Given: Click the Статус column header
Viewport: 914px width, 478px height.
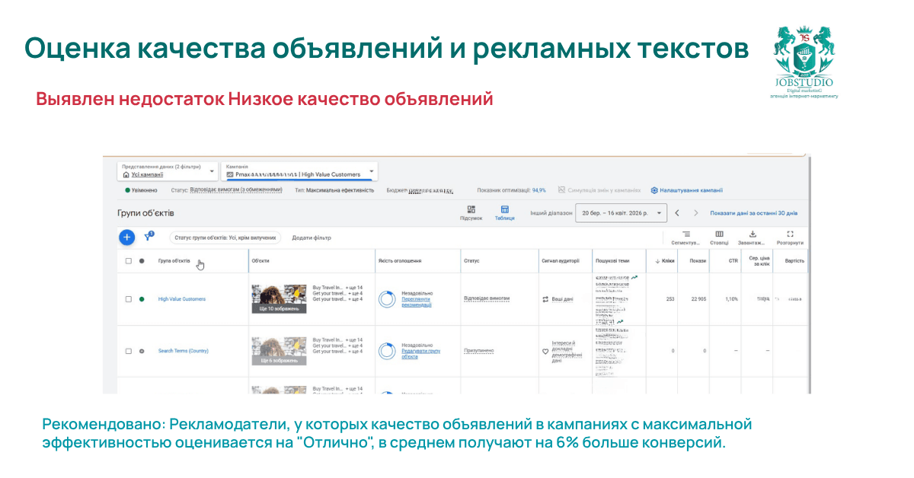Looking at the screenshot, I should (x=471, y=260).
